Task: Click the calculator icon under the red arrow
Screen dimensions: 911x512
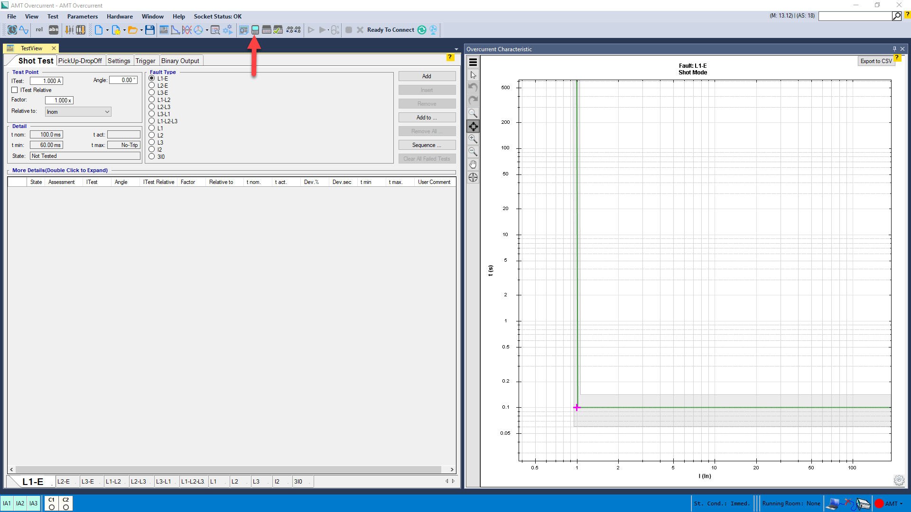Action: [255, 30]
